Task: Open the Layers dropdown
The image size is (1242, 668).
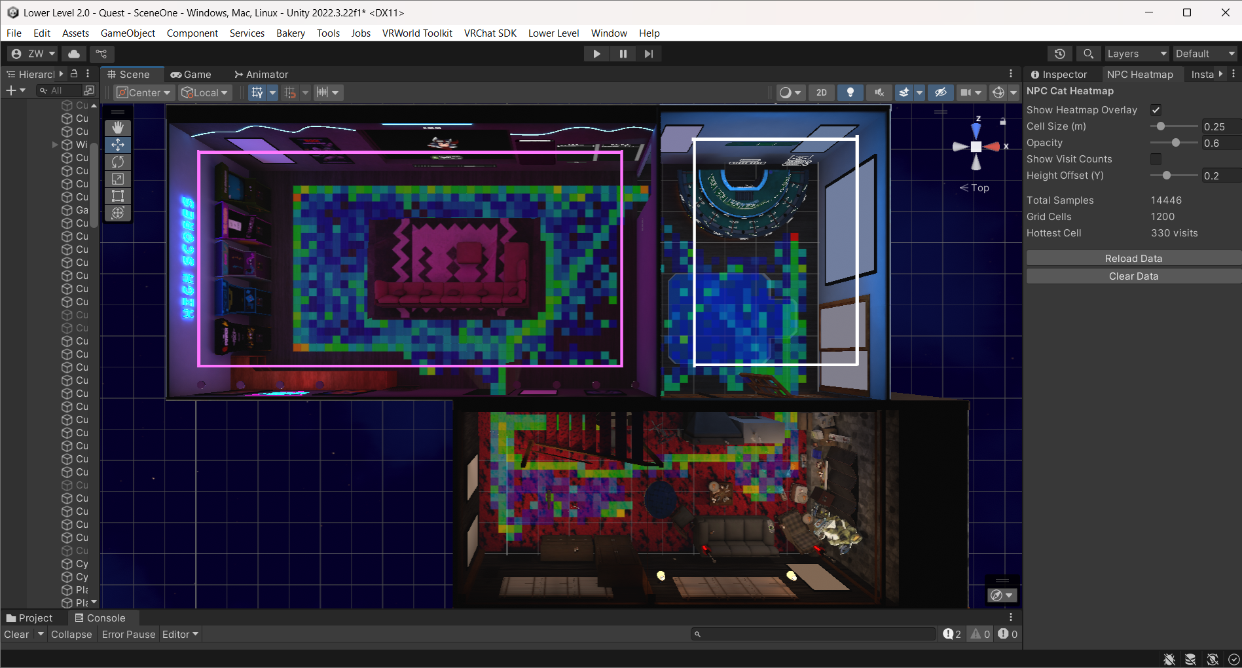Action: pyautogui.click(x=1136, y=54)
